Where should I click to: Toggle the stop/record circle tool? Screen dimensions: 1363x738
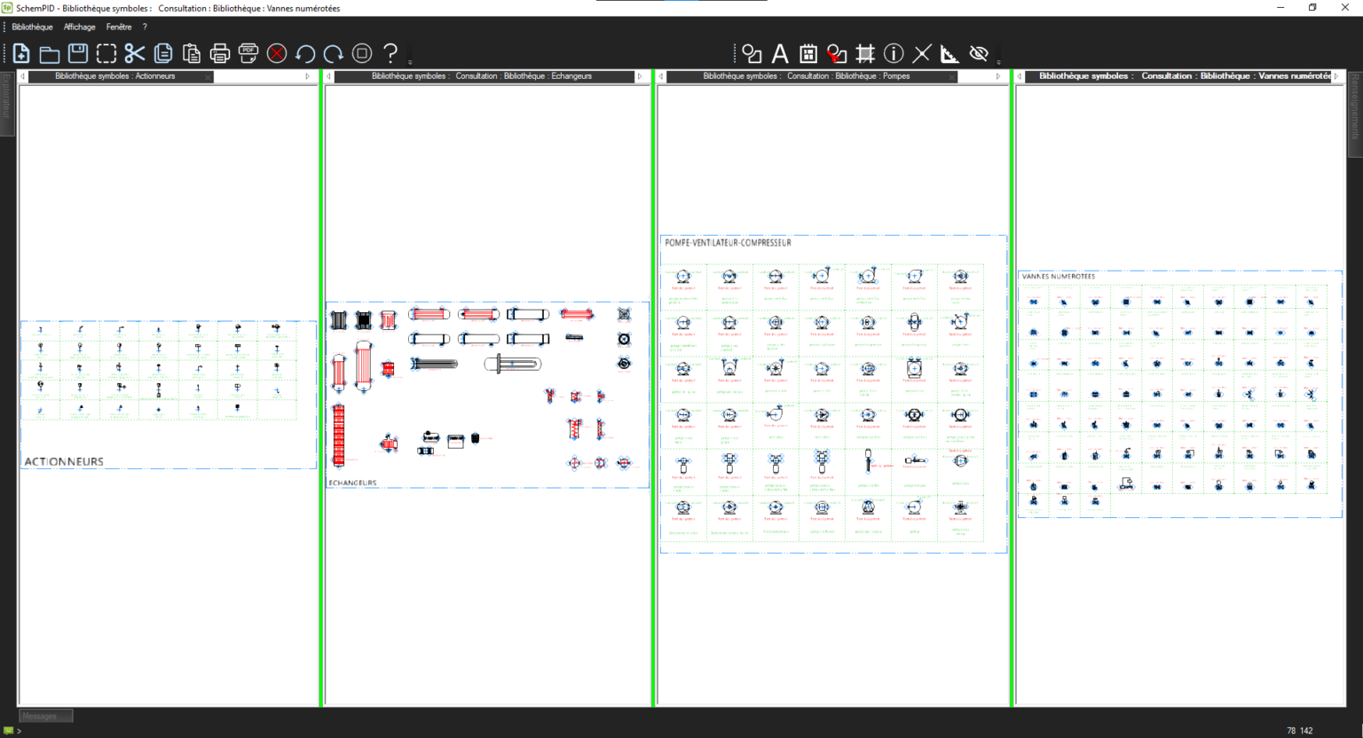(362, 53)
